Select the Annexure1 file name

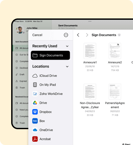[x=90, y=62]
